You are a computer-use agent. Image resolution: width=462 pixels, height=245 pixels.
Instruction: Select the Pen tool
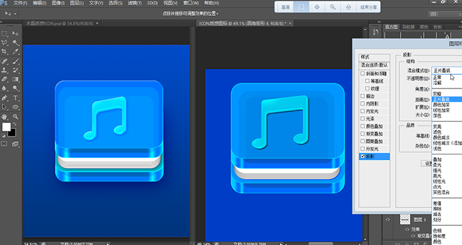pos(5,98)
